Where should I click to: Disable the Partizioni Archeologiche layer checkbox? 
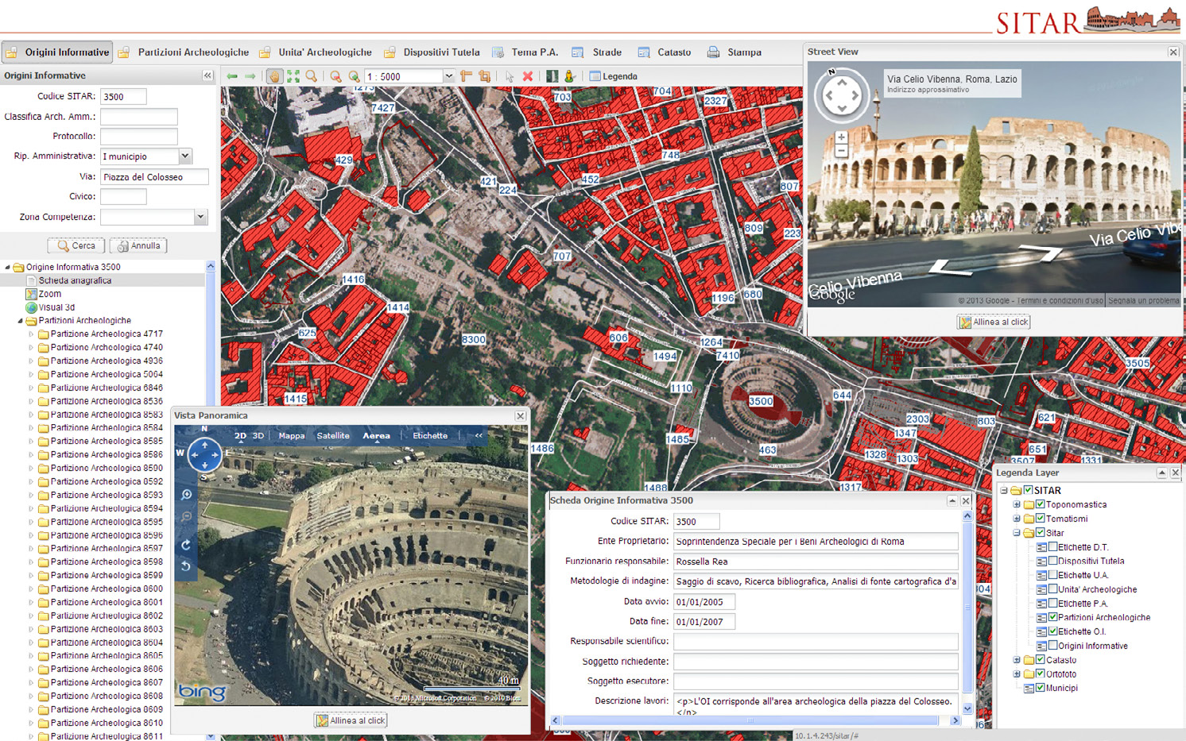(1052, 617)
